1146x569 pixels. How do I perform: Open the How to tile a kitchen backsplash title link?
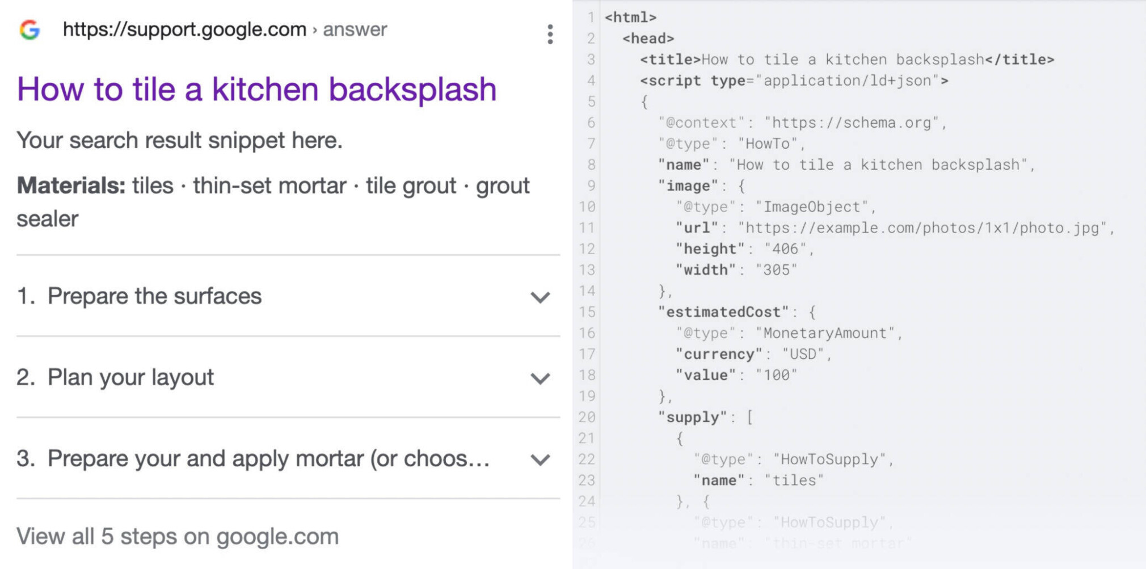256,90
